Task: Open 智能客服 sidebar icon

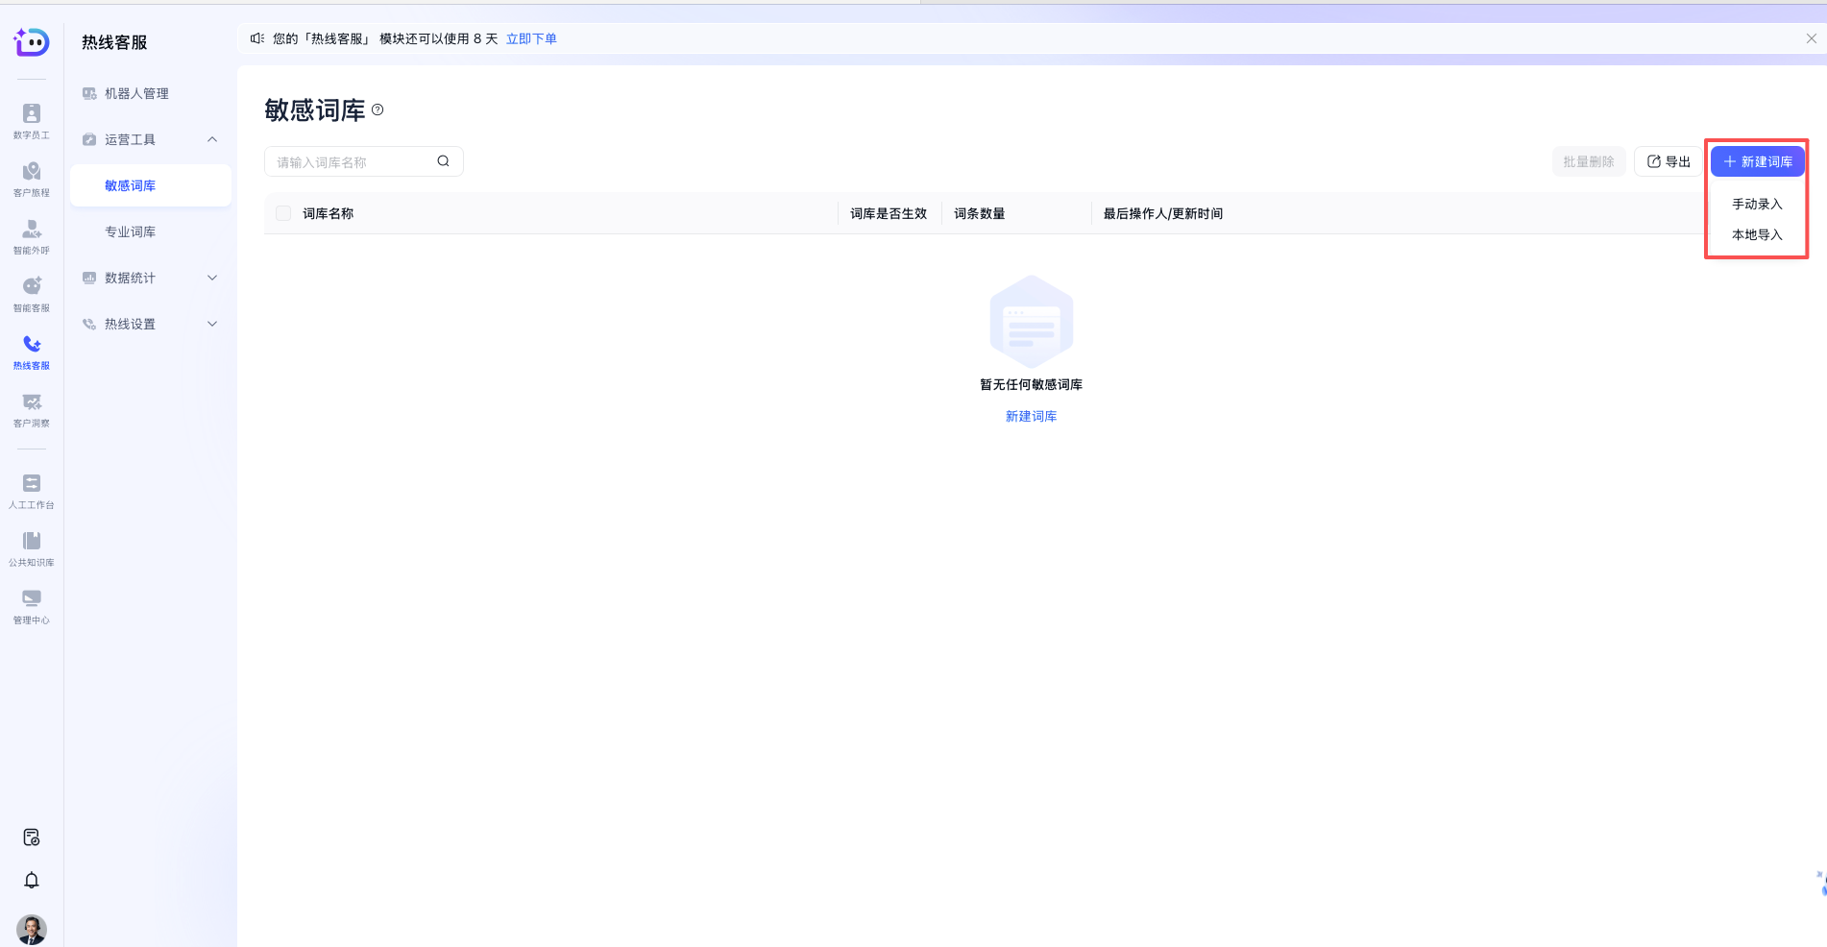Action: 32,294
